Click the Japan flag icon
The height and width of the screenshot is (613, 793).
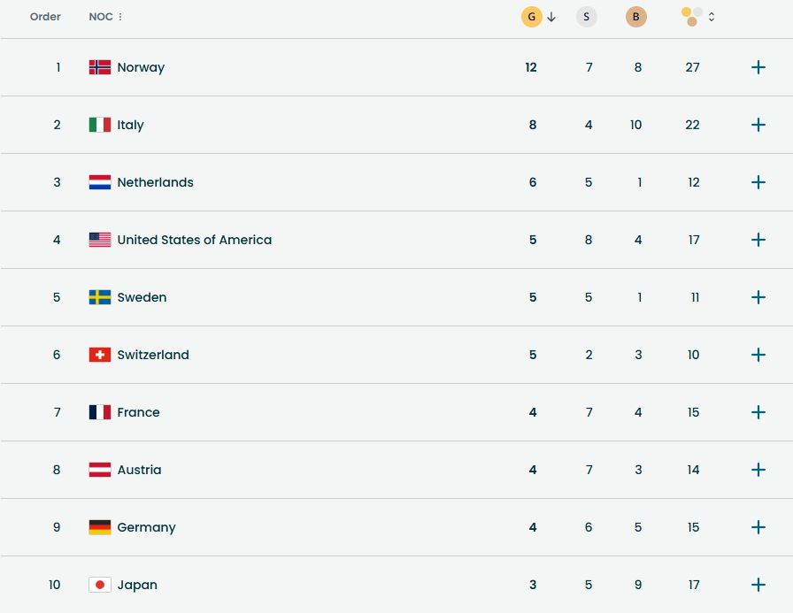tap(100, 585)
